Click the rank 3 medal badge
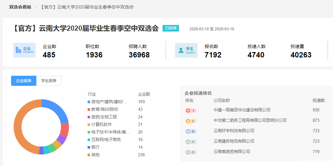The width and height of the screenshot is (333, 166). tap(191, 131)
